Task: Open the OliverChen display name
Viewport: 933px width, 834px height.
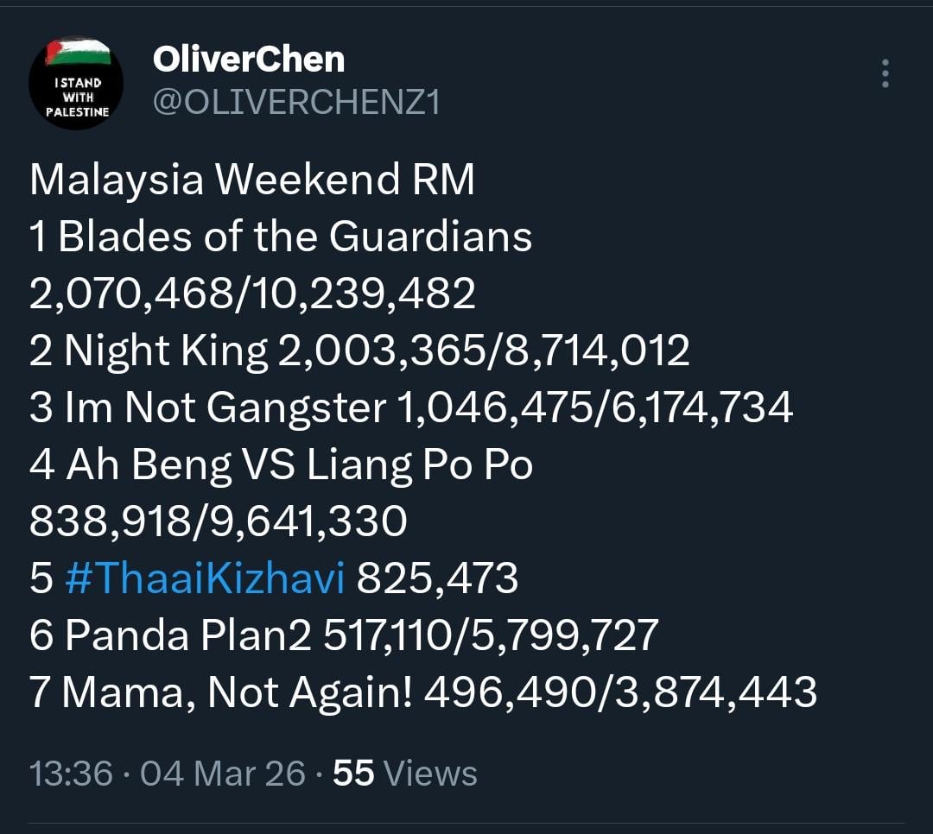Action: click(249, 60)
